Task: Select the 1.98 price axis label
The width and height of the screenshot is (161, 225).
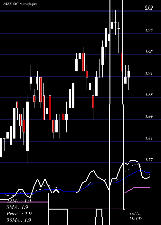Action: pos(149,30)
